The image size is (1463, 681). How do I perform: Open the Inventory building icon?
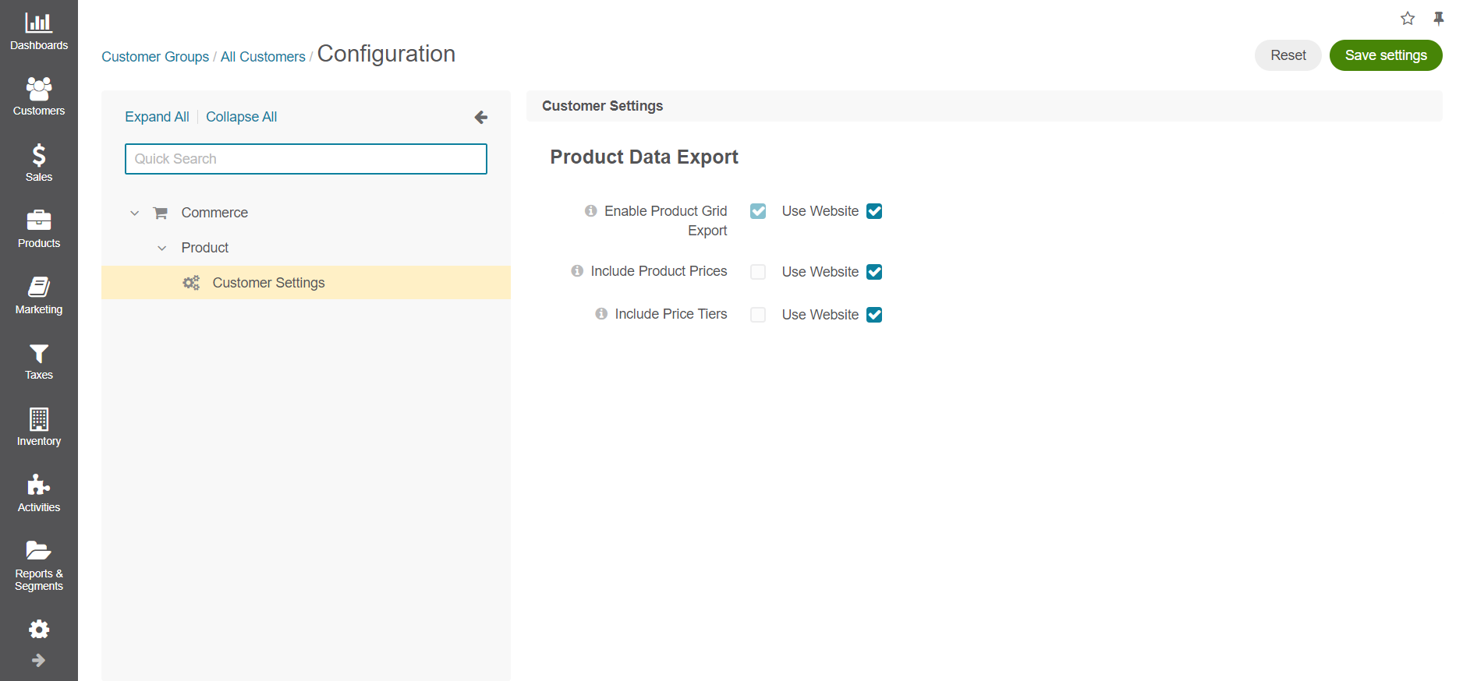click(x=38, y=419)
